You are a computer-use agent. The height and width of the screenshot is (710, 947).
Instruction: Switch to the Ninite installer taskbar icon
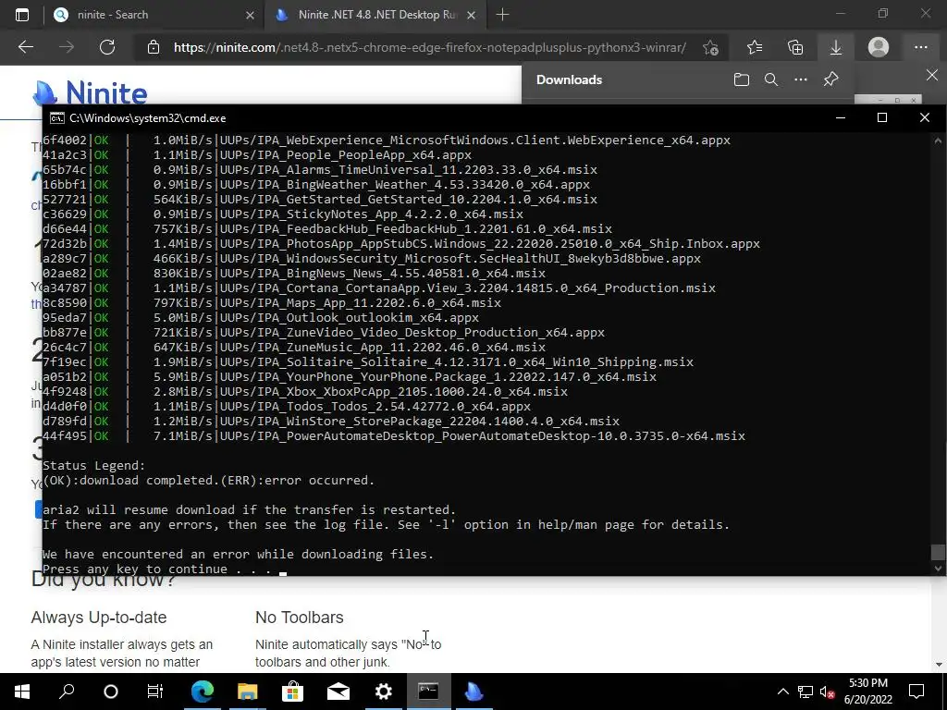[473, 692]
